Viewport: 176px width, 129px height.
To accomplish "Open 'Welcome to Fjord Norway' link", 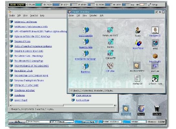I will coord(26,22).
